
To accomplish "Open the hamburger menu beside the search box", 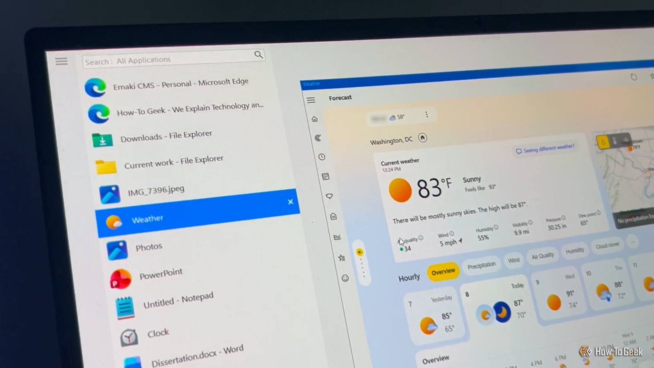I will coord(61,61).
